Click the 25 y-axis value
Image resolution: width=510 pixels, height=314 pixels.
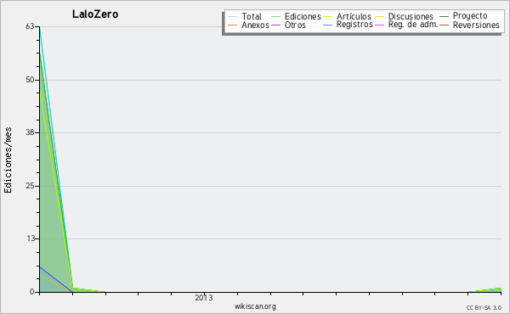(x=30, y=186)
